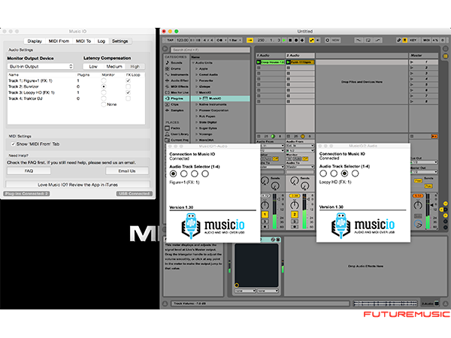
Task: Expand the Focusrite folder
Action: coord(197,80)
